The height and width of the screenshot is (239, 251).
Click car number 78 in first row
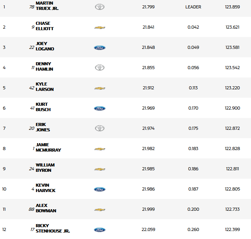(x=31, y=7)
